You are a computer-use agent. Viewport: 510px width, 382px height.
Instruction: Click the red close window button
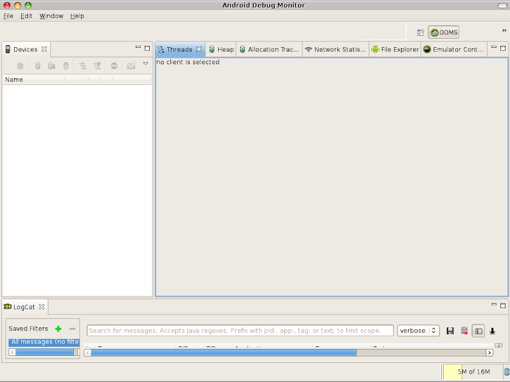click(7, 5)
